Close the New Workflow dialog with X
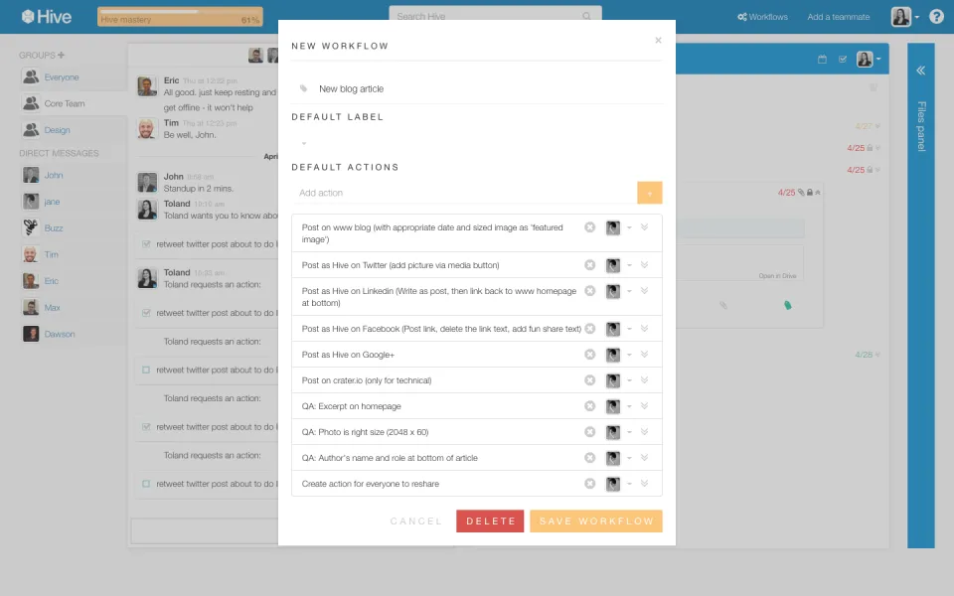 pos(658,40)
